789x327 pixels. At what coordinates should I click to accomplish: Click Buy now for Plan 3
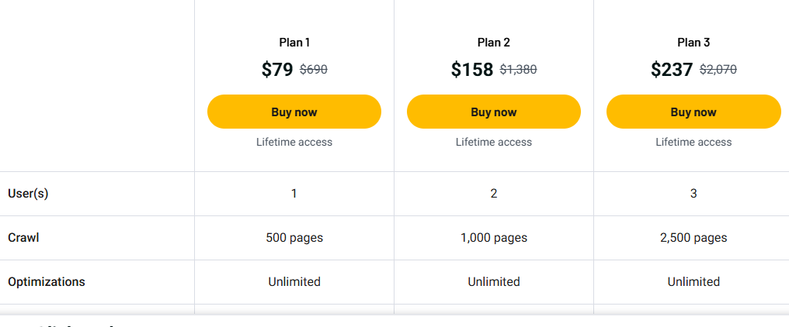coord(693,112)
